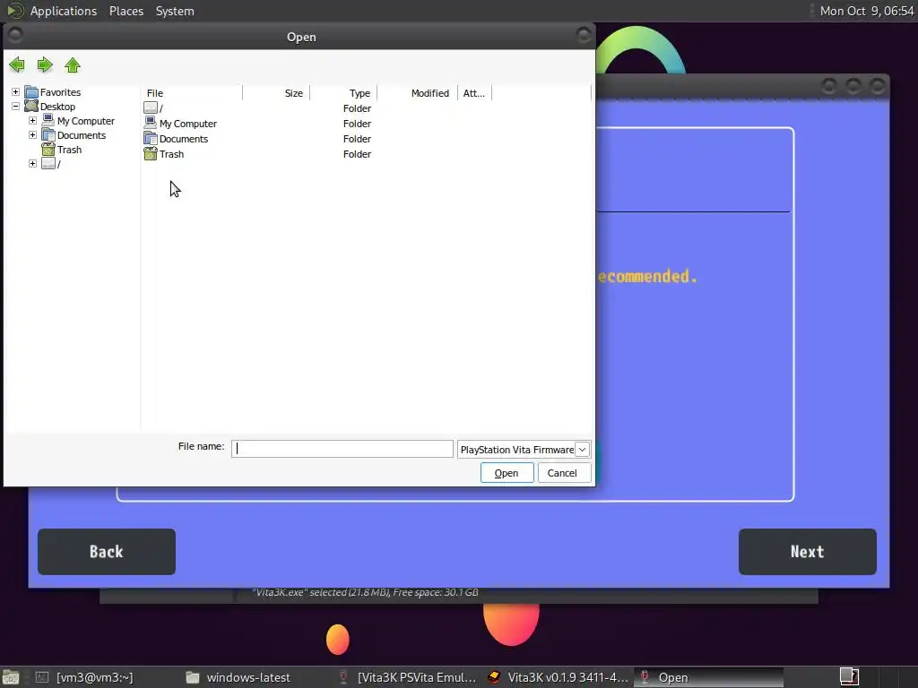Expand the Favorites tree node
The image size is (918, 688).
pos(16,92)
